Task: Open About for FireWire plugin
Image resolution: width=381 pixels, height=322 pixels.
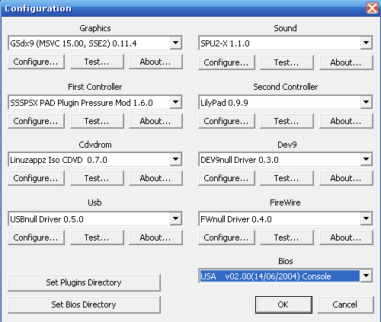Action: pyautogui.click(x=346, y=238)
